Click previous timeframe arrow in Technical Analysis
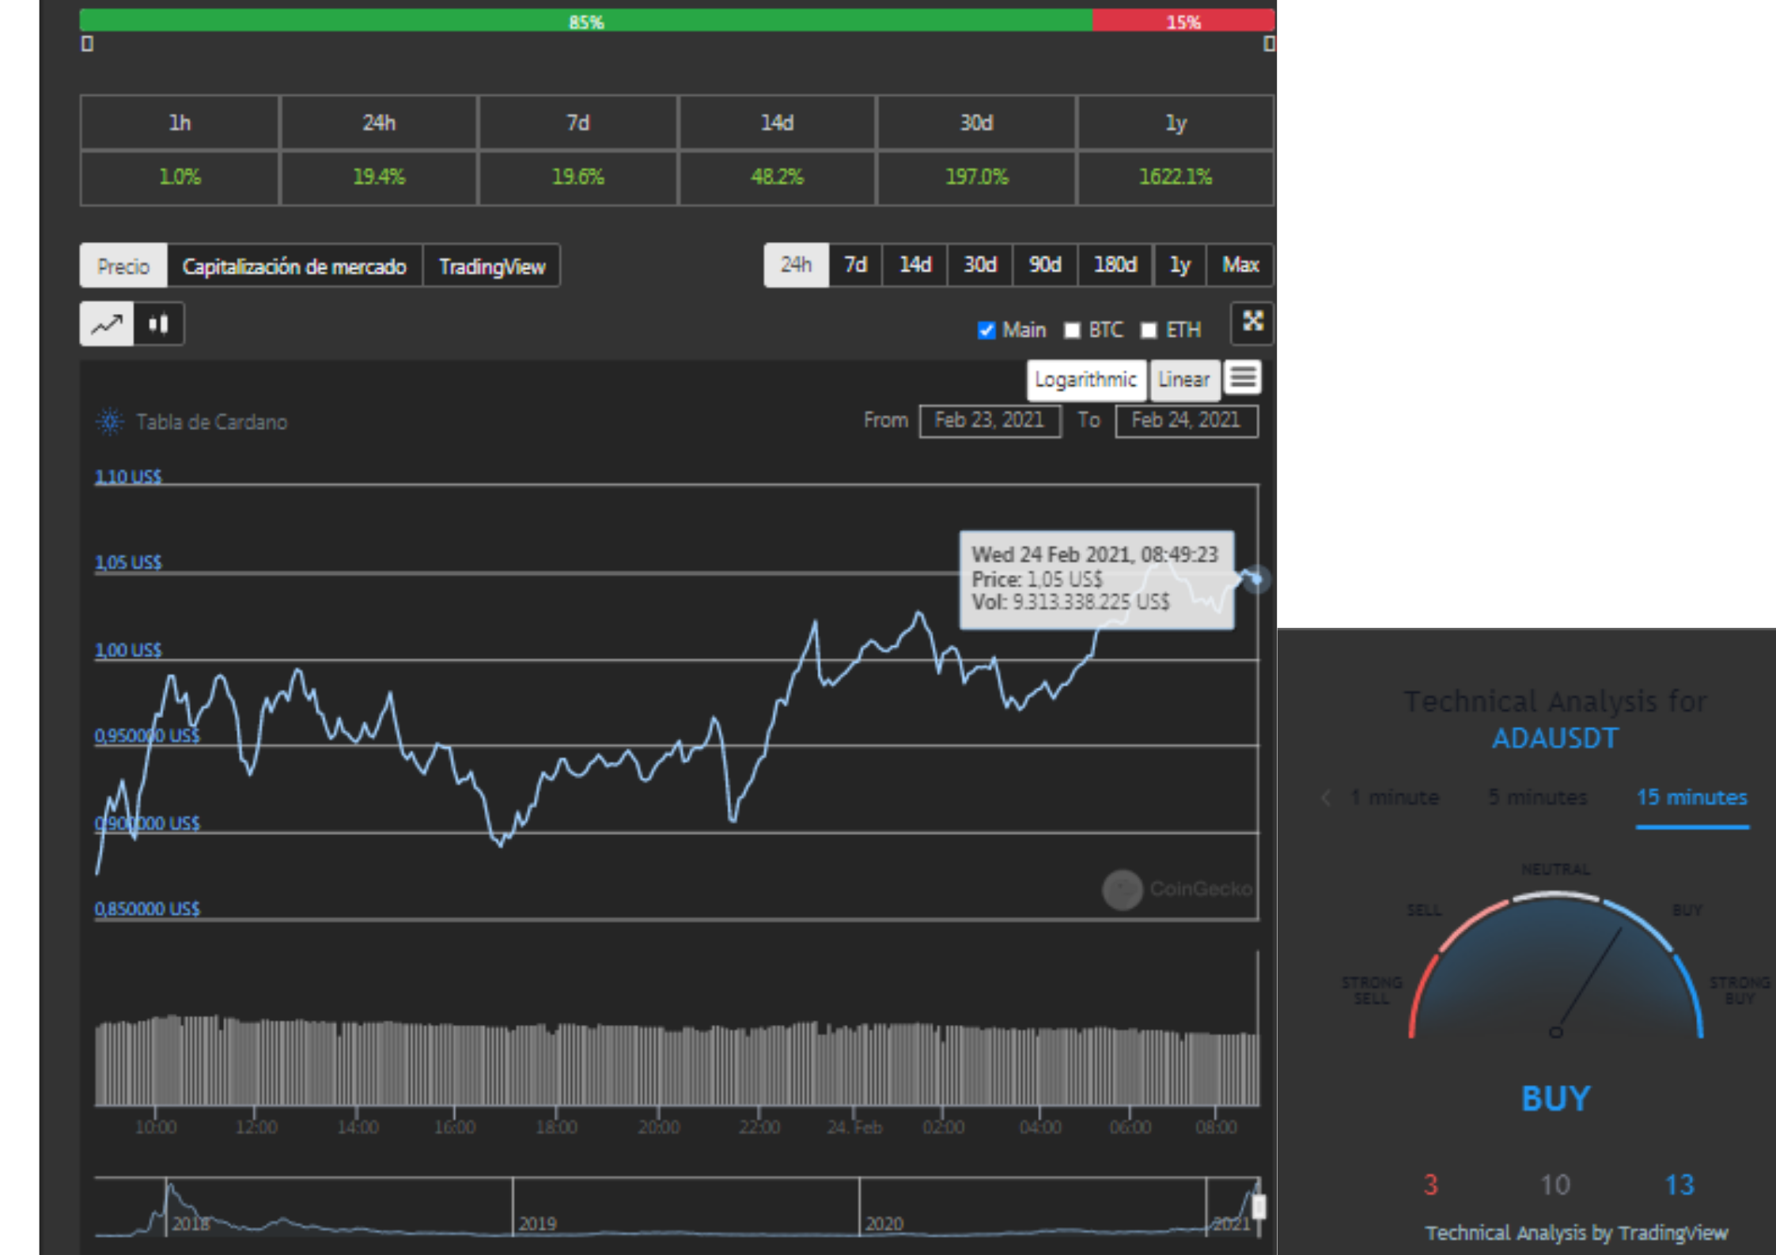Viewport: 1776px width, 1255px height. (x=1326, y=797)
